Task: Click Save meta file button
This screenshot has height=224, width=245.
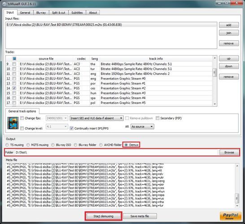Action: [140, 216]
